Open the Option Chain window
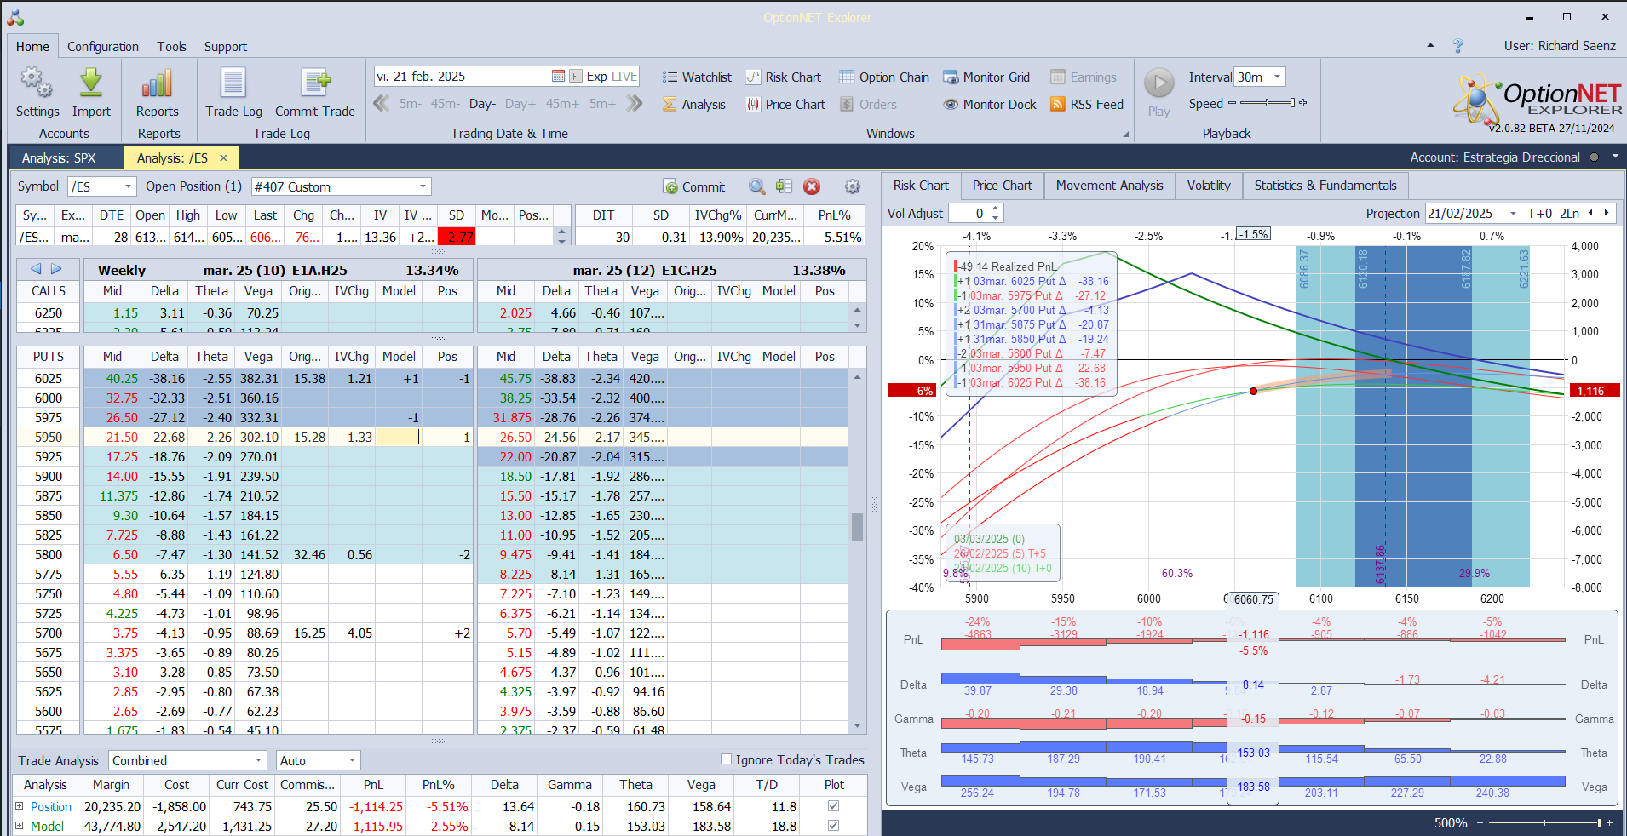 884,77
